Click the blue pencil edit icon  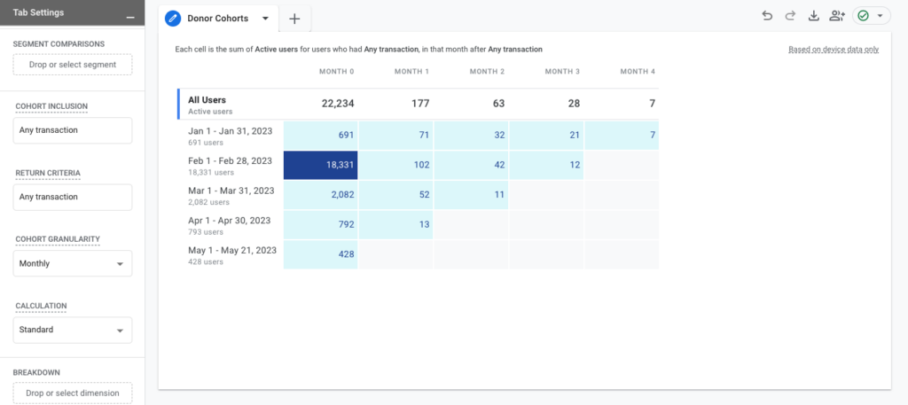coord(173,18)
